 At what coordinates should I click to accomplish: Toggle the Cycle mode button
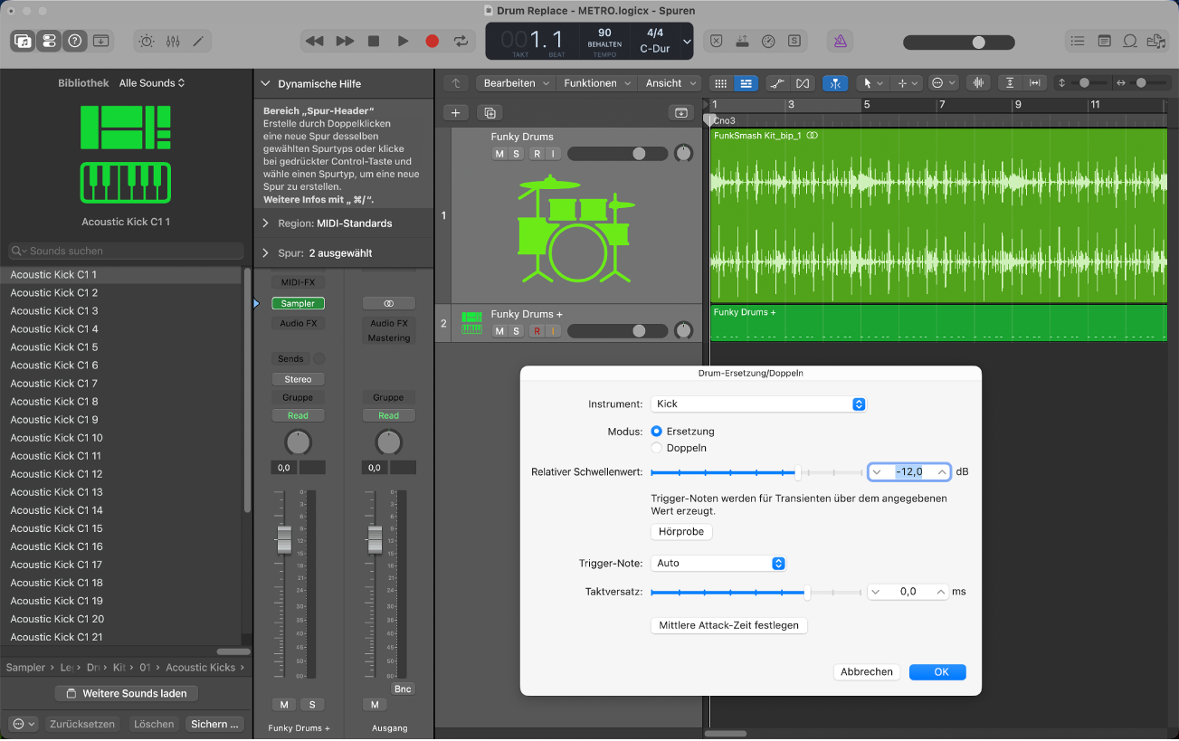pos(461,41)
